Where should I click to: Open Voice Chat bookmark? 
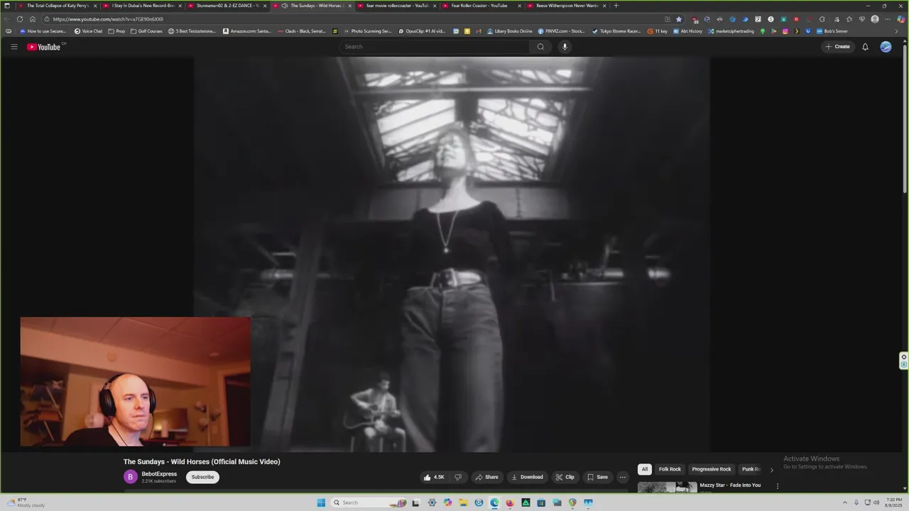88,31
